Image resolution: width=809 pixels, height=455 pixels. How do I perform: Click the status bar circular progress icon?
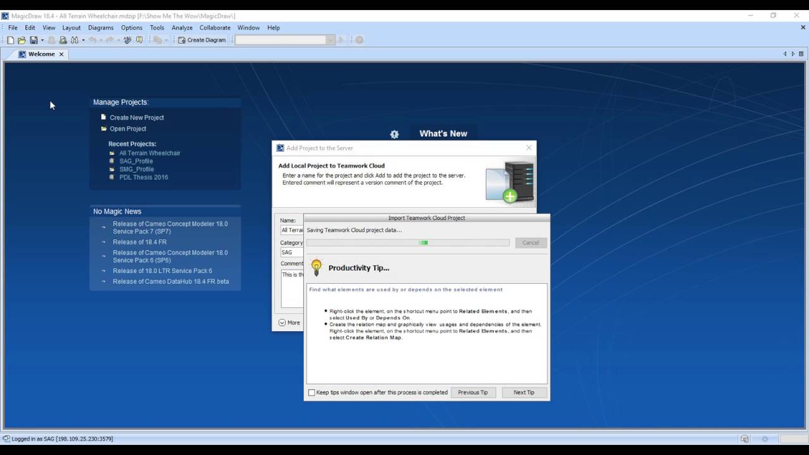click(765, 439)
